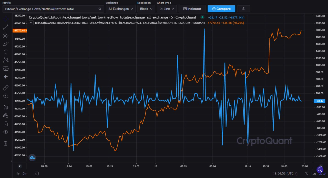Select the trend line drawing tool
328x178 pixels.
(x=5, y=27)
